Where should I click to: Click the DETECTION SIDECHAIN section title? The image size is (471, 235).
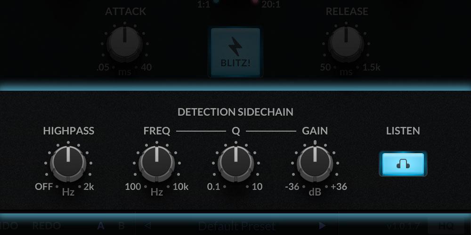(235, 112)
